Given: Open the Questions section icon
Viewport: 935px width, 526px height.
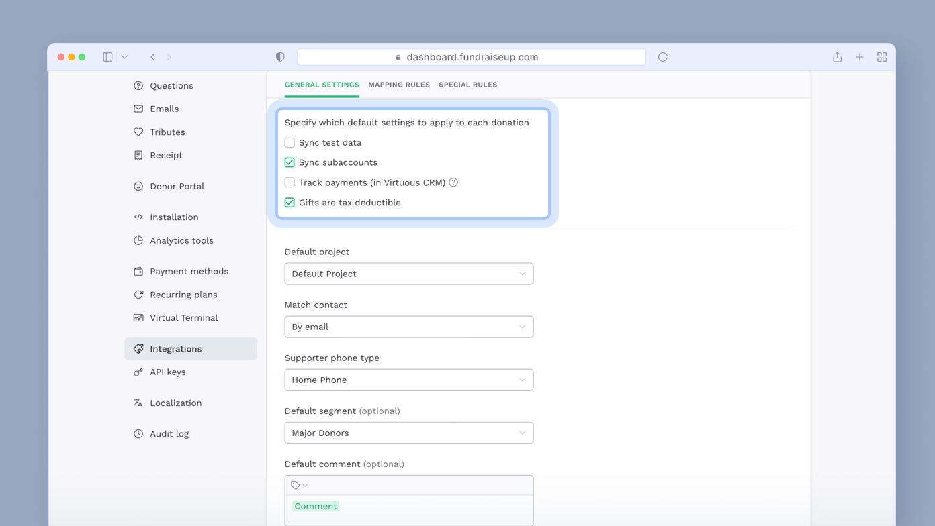Looking at the screenshot, I should (x=138, y=85).
